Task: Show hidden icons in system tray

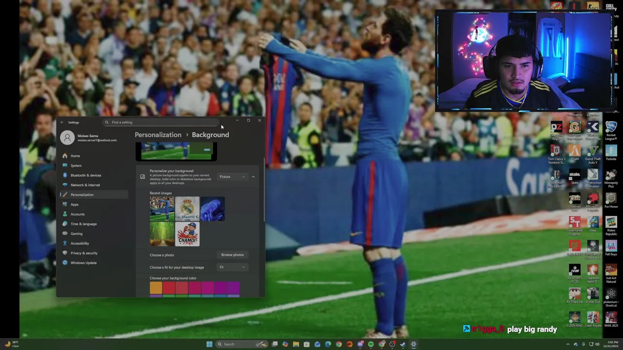Action: click(568, 344)
